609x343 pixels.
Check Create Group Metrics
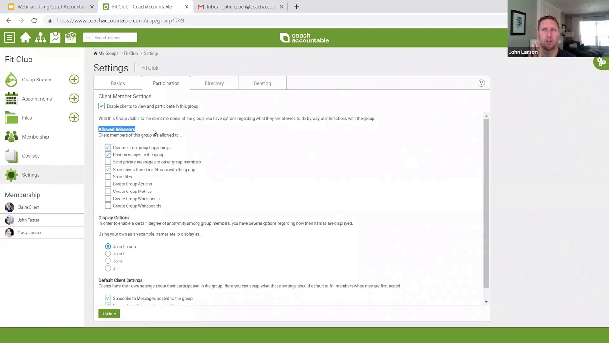click(108, 191)
